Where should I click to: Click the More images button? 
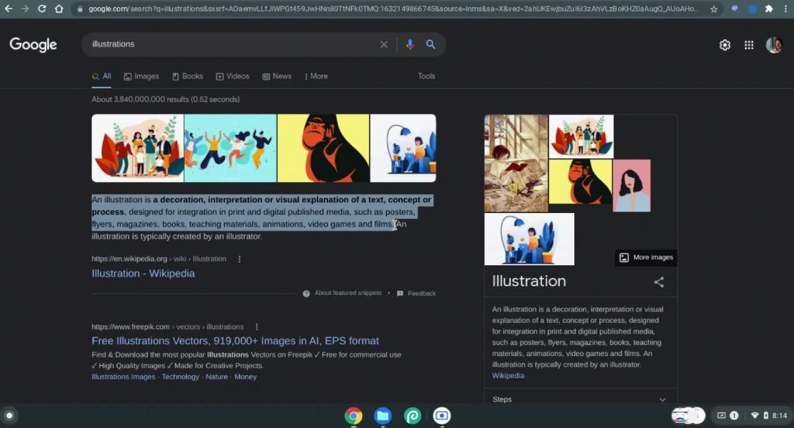pos(645,257)
